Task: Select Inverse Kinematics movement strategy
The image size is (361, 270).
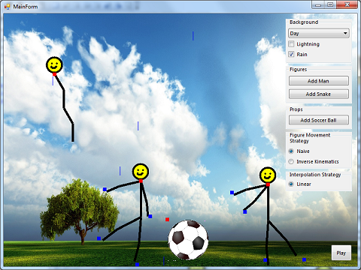Action: pyautogui.click(x=291, y=161)
